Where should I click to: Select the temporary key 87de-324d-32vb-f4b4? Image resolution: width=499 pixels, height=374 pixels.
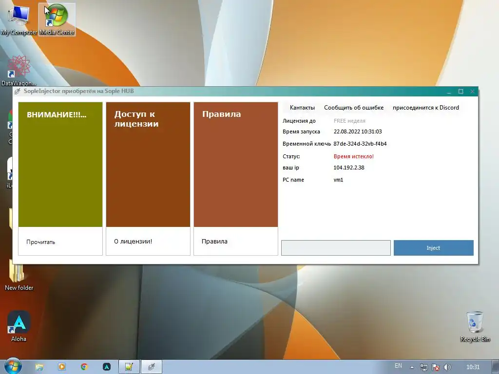pyautogui.click(x=360, y=144)
